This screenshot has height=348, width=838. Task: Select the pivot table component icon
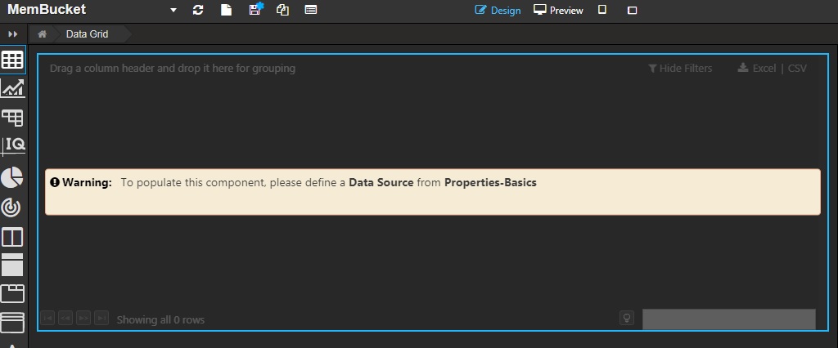[x=12, y=118]
